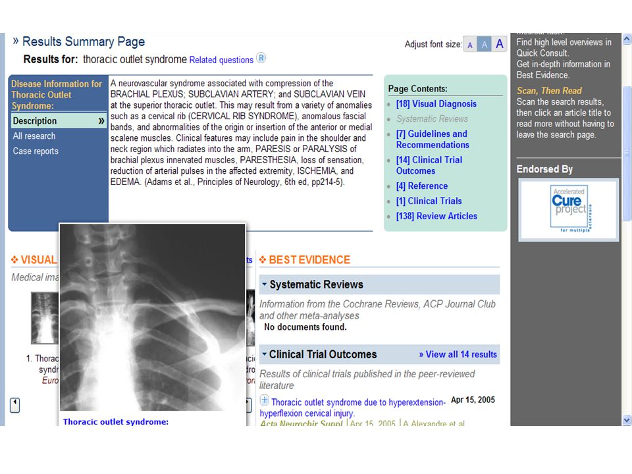
Task: Select the Description sidebar item
Action: click(x=59, y=121)
